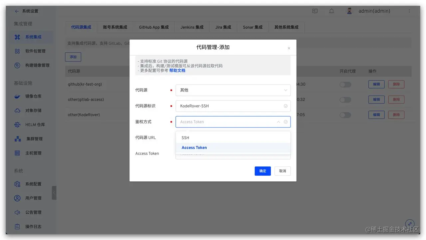This screenshot has width=426, height=240.
Task: Toggle 开启代理 for github(kr-test-org)
Action: pos(345,85)
